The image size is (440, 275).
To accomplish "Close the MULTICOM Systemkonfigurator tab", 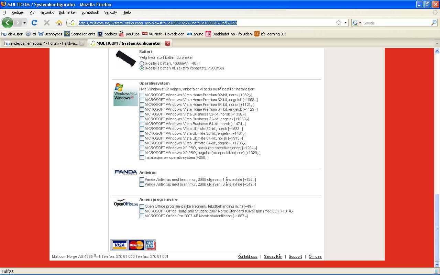I will click(168, 43).
